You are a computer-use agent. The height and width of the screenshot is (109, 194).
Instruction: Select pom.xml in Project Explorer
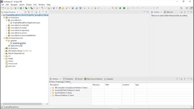[12, 66]
